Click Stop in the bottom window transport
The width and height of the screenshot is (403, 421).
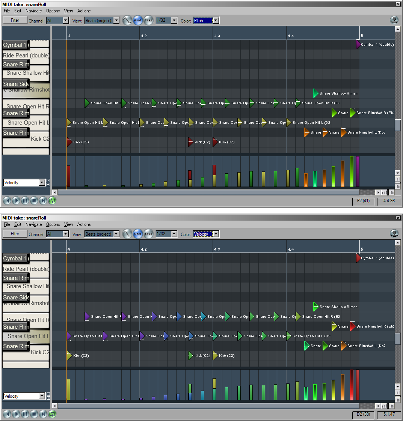pos(34,414)
